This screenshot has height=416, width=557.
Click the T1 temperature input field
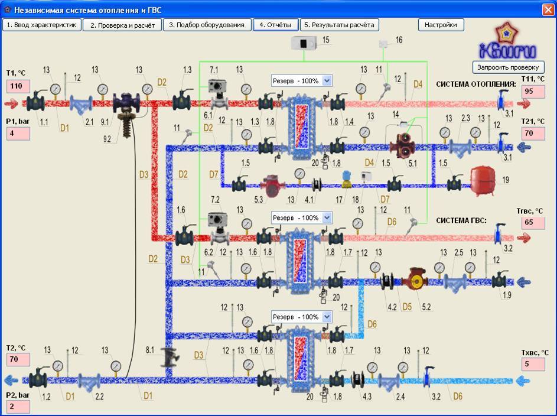tap(18, 86)
